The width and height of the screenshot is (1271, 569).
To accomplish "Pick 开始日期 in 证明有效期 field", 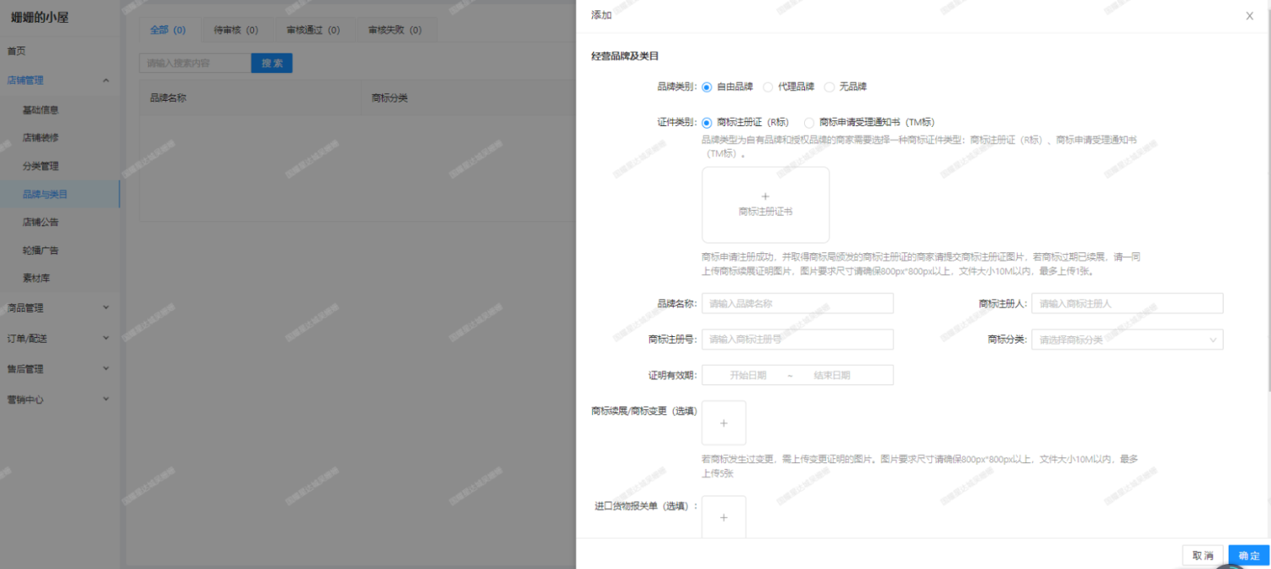I will click(748, 375).
